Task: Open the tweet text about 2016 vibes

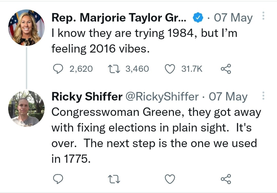Action: click(x=144, y=41)
